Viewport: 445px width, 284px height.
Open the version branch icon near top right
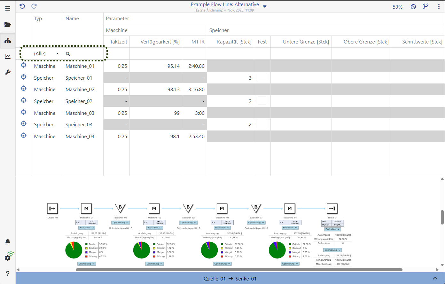coord(426,6)
